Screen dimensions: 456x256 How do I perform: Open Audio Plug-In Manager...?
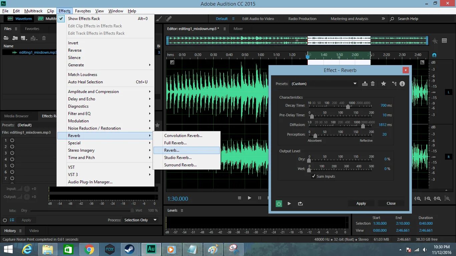[105, 182]
